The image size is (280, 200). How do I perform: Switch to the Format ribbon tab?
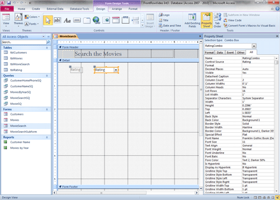coord(133,9)
